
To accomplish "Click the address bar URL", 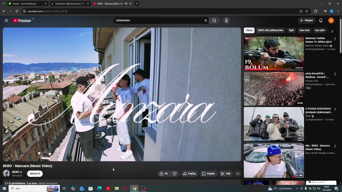I will point(48,11).
